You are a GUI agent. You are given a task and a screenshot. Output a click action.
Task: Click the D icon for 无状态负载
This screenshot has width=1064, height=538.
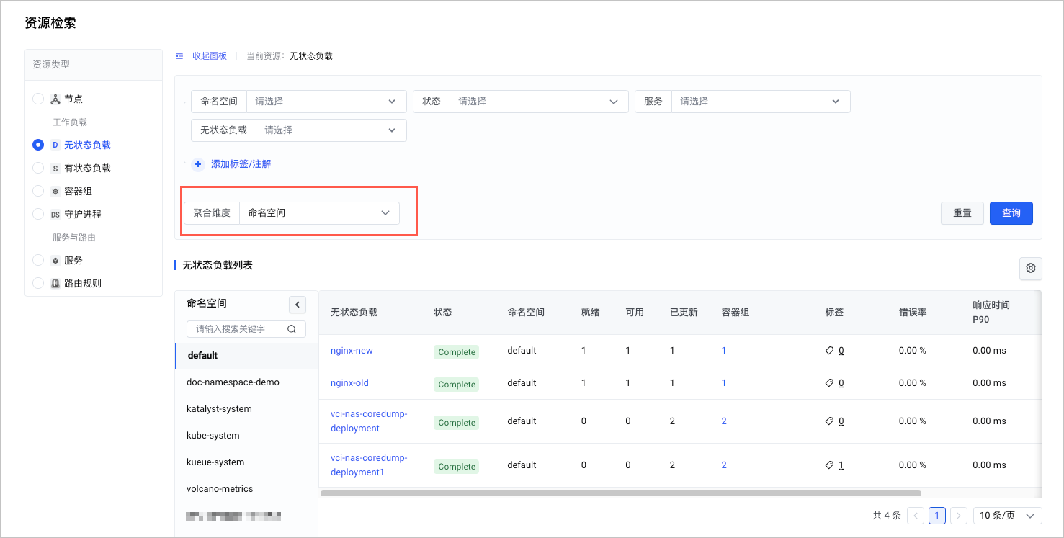[55, 145]
